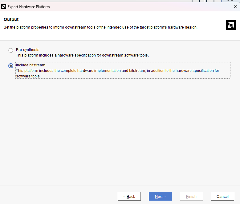240x204 pixels.
Task: Go to the next wizard page with Next
Action: point(160,196)
